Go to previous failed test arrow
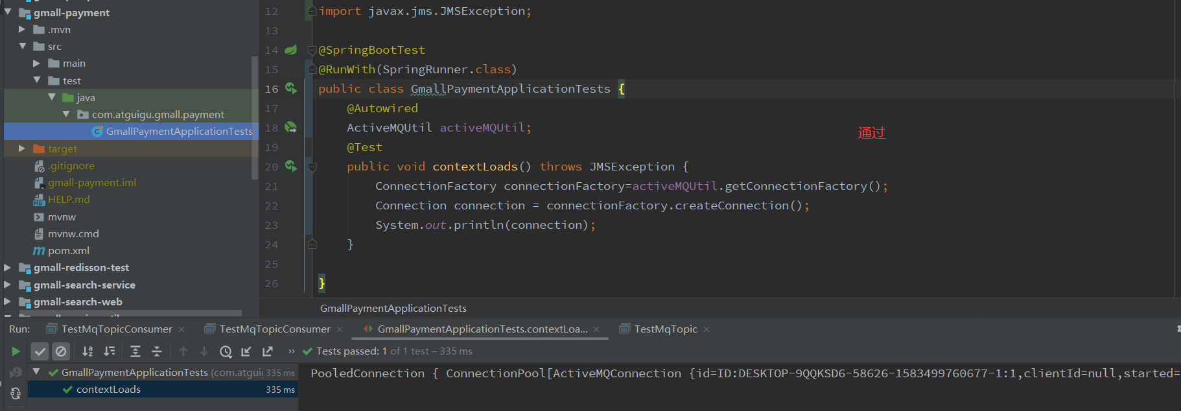1181x411 pixels. 183,351
